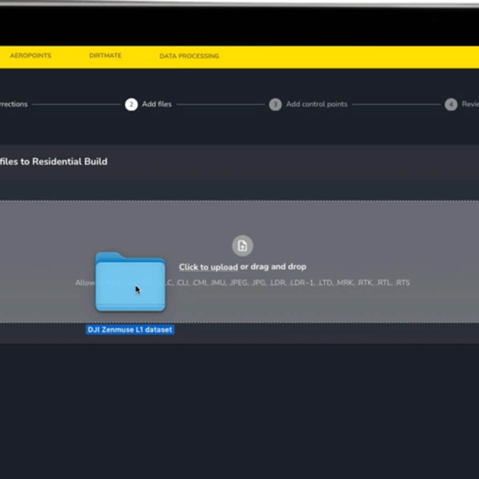Select the blue dragged folder icon
Screen dimensions: 479x479
130,282
